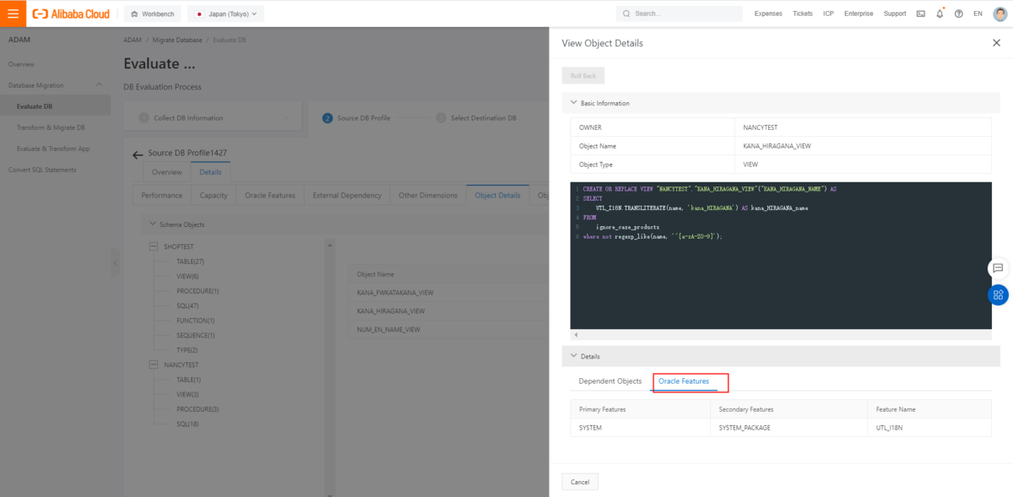Screen dimensions: 1013x497
Task: Collapse the SHOPTEST tree node
Action: pos(153,246)
